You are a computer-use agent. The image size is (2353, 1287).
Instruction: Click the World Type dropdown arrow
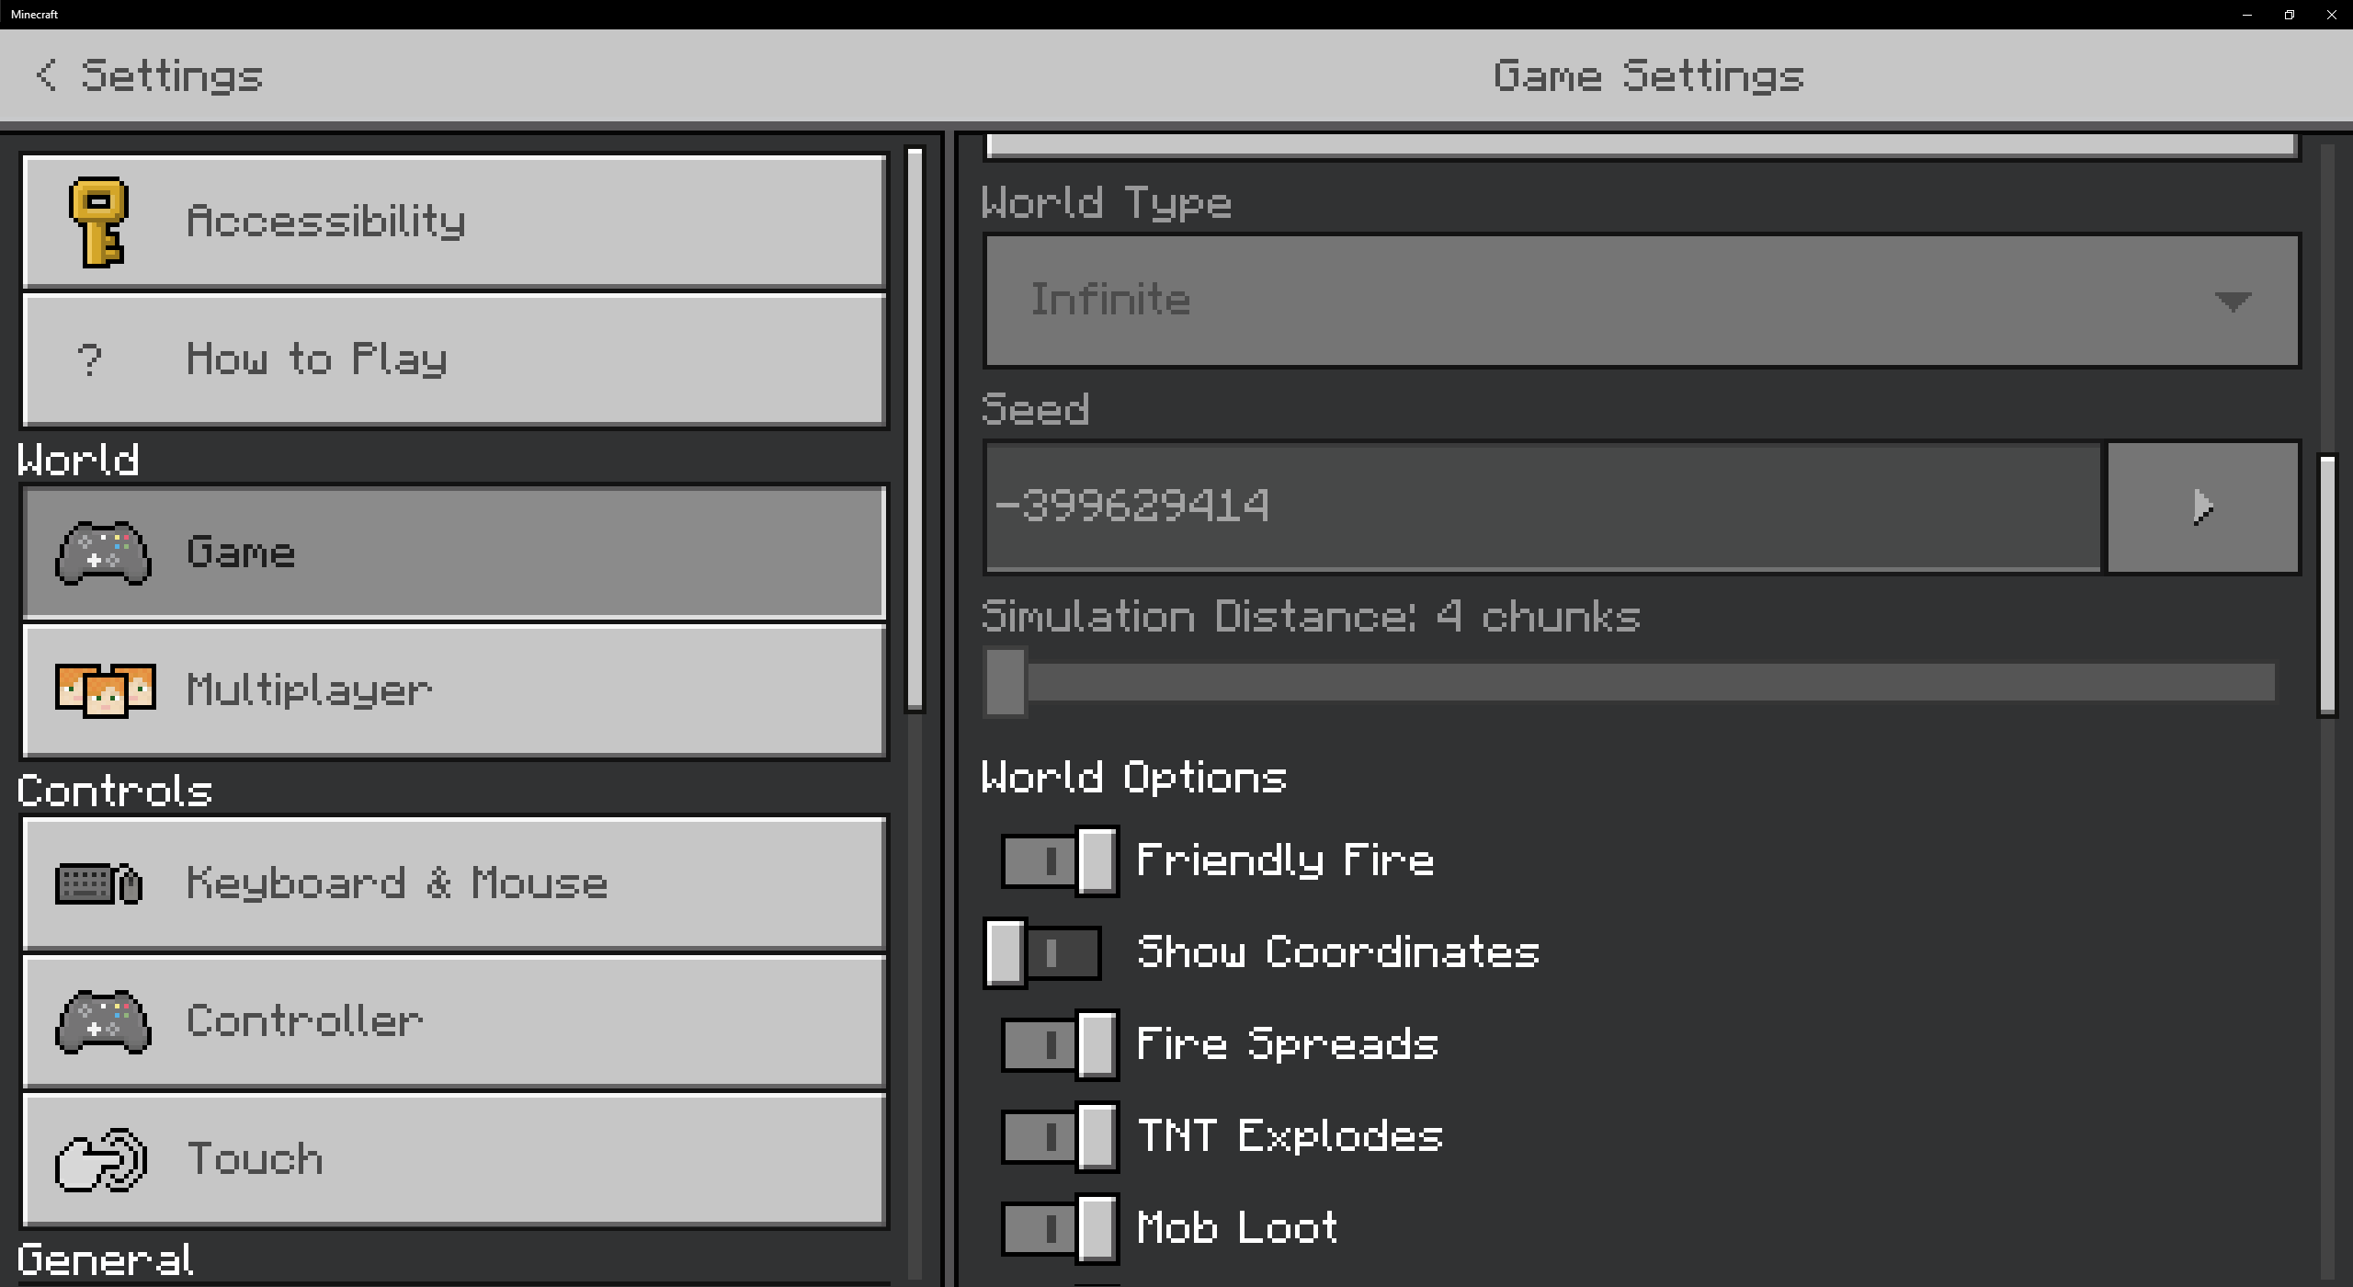(x=2232, y=301)
